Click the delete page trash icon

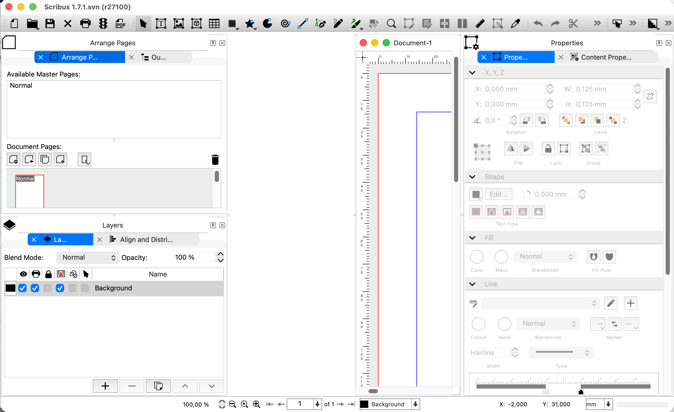(215, 160)
